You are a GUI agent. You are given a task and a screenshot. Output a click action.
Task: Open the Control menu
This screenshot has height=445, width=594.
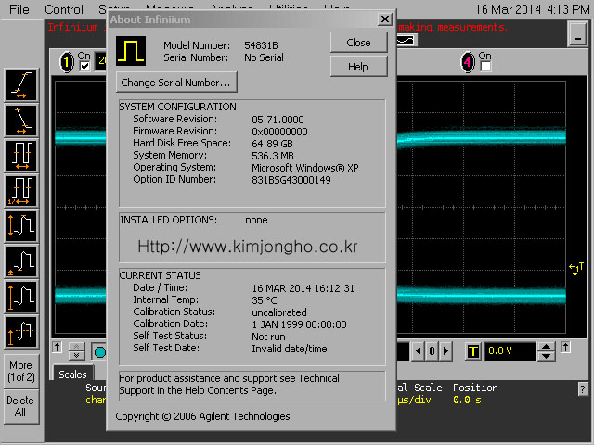pos(64,9)
